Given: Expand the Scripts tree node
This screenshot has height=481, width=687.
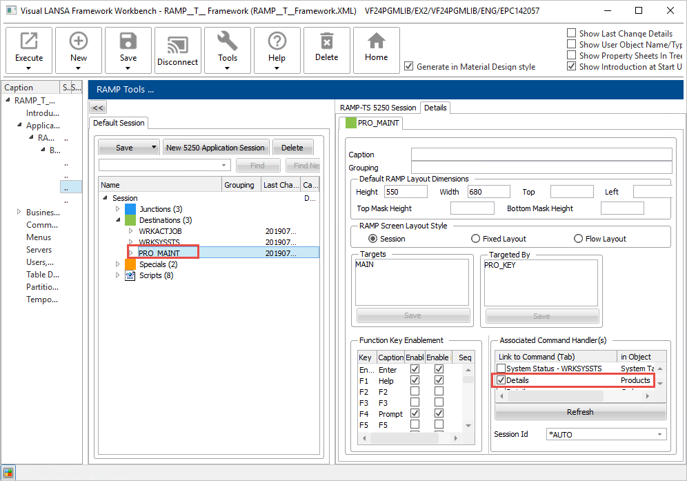Looking at the screenshot, I should [118, 275].
